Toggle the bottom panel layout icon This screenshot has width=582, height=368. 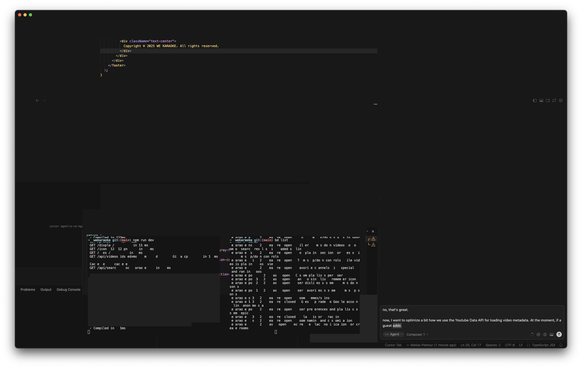pos(541,100)
